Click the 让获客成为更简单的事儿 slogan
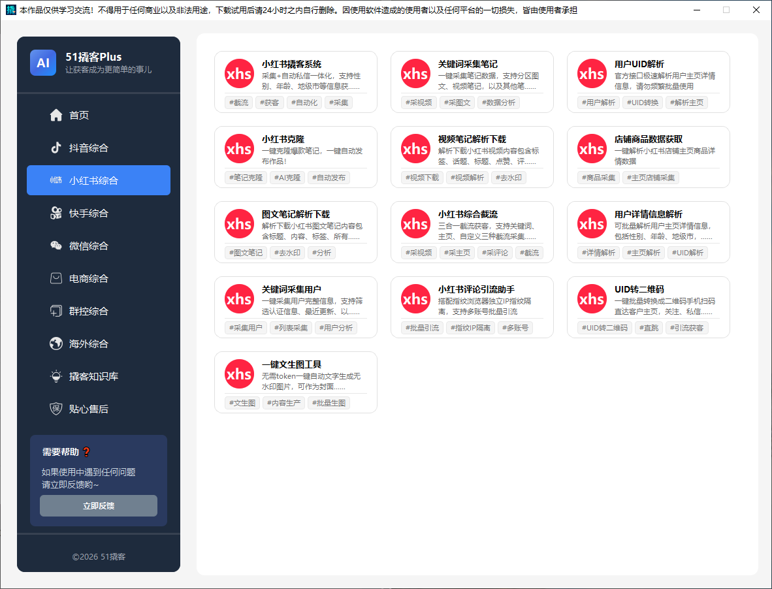The image size is (772, 589). [x=108, y=70]
